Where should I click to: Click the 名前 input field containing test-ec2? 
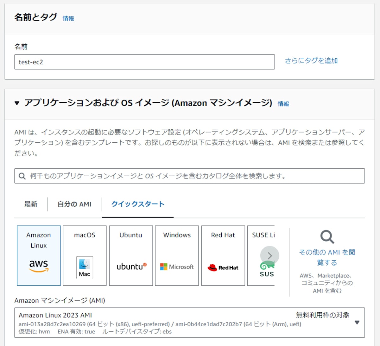tap(144, 62)
